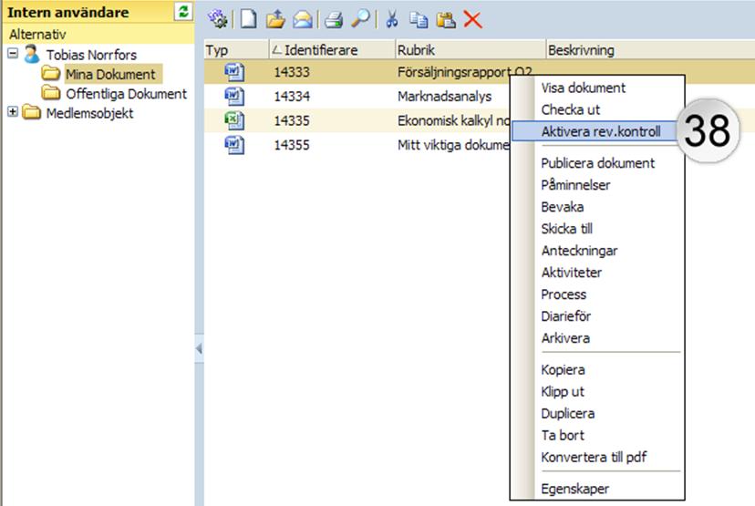Click Excel icon of document 14335
755x506 pixels.
coord(234,120)
